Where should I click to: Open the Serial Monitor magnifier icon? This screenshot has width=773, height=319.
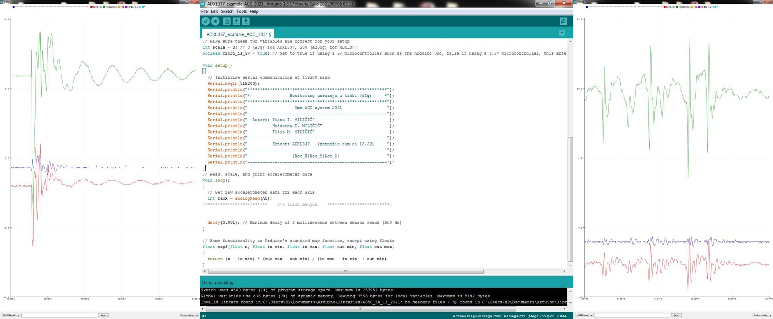point(563,21)
